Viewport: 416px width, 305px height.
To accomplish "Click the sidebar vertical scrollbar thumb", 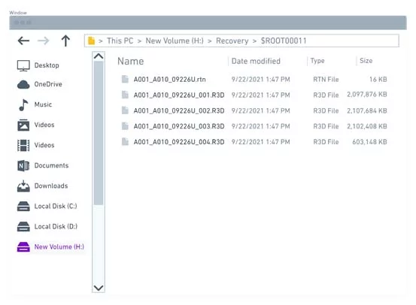I will click(x=99, y=133).
